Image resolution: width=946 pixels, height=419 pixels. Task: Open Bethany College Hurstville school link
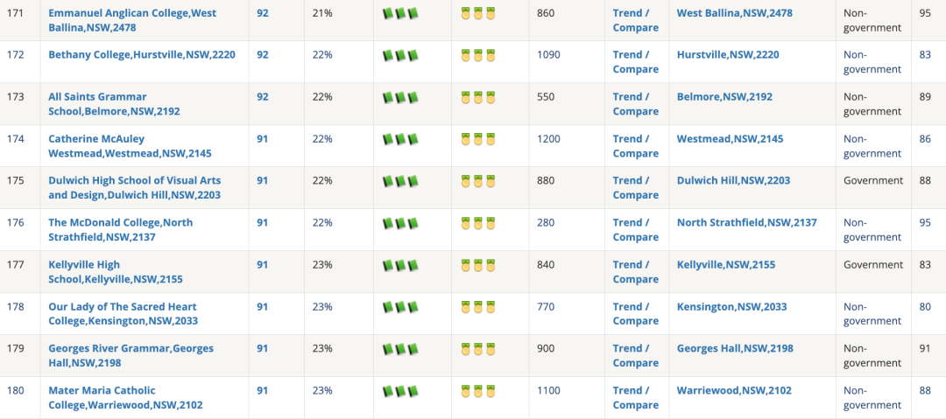pyautogui.click(x=142, y=55)
